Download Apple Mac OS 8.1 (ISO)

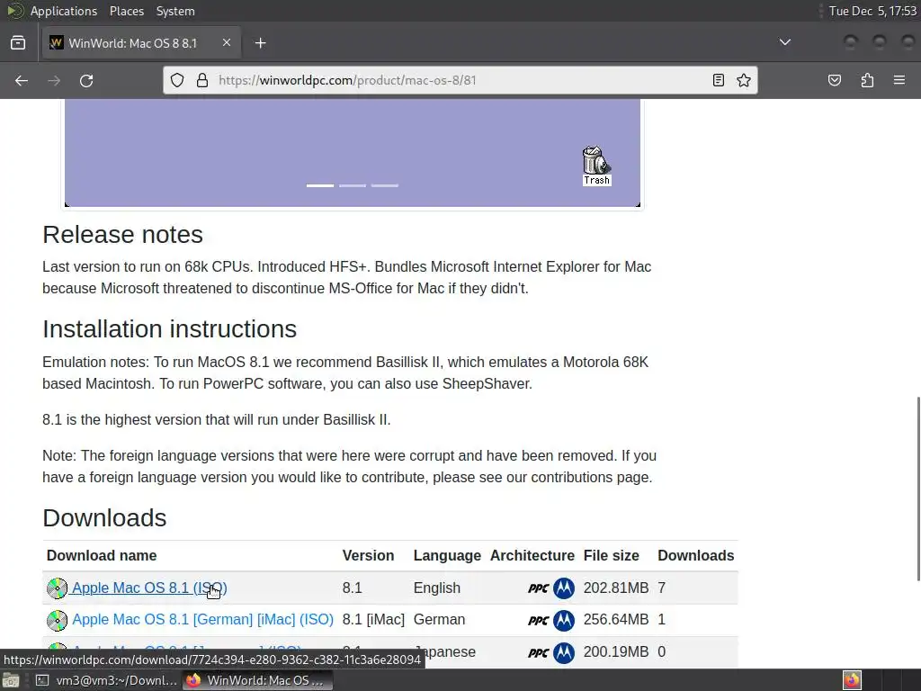point(149,588)
